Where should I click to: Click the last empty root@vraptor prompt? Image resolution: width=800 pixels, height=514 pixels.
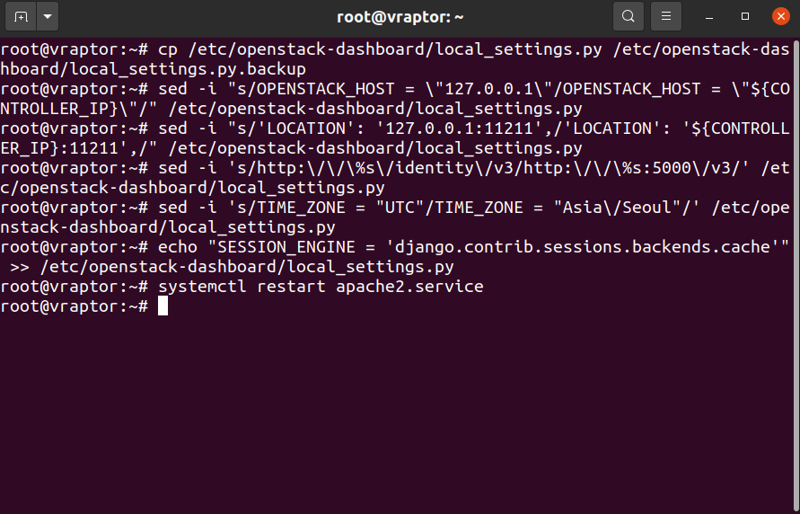pos(74,306)
